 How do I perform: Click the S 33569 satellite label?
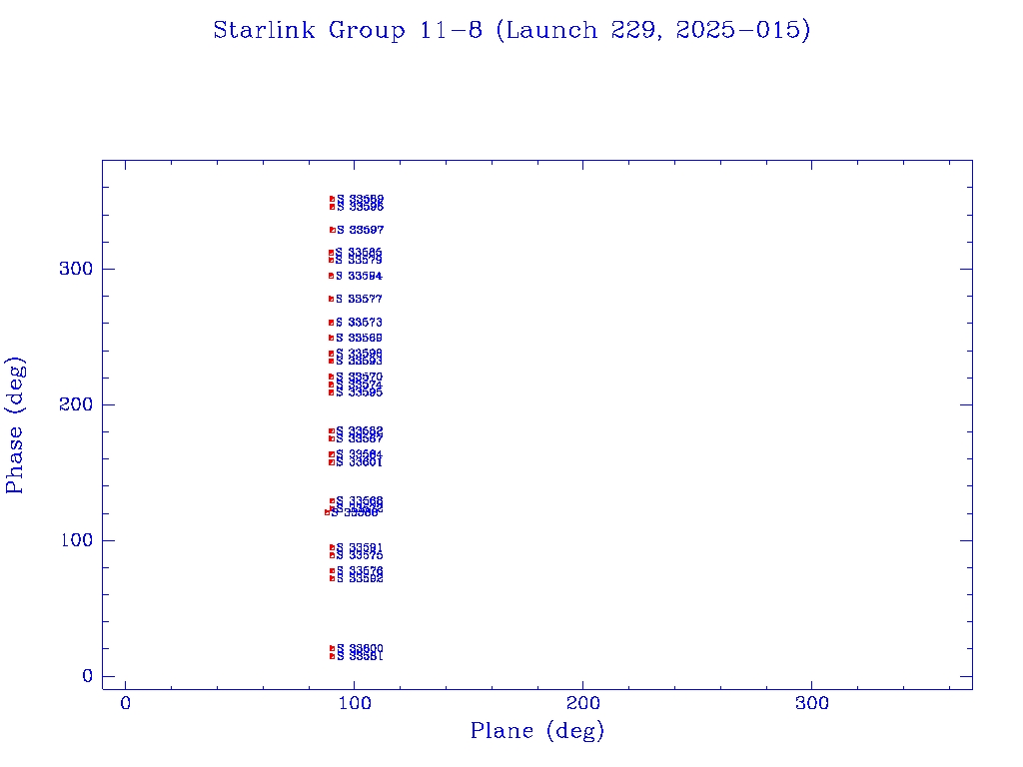(359, 338)
